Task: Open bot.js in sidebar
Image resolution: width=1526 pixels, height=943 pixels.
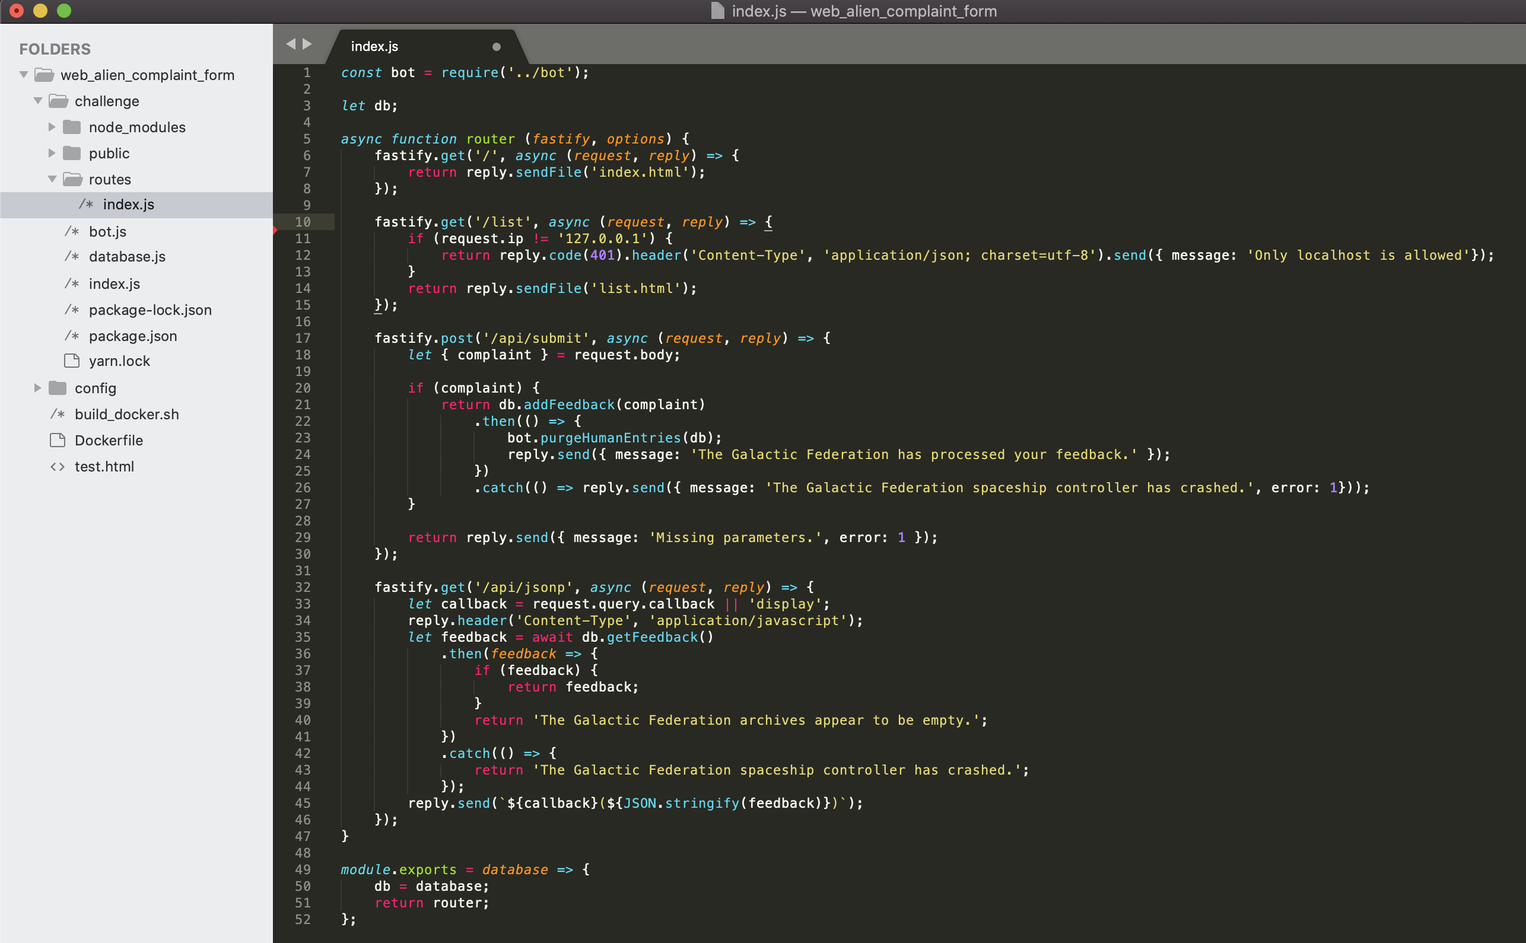Action: (x=107, y=231)
